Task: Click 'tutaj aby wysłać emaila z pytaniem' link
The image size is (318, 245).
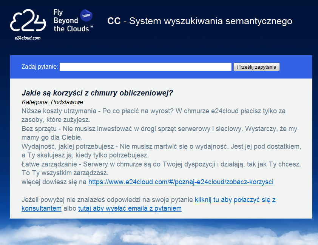Action: (130, 208)
